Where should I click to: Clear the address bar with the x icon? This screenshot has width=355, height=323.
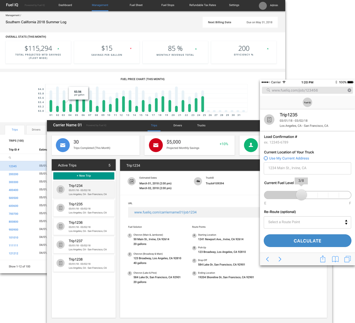click(349, 90)
